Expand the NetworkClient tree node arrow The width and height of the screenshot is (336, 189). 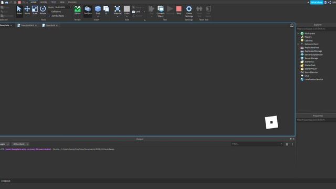298,44
